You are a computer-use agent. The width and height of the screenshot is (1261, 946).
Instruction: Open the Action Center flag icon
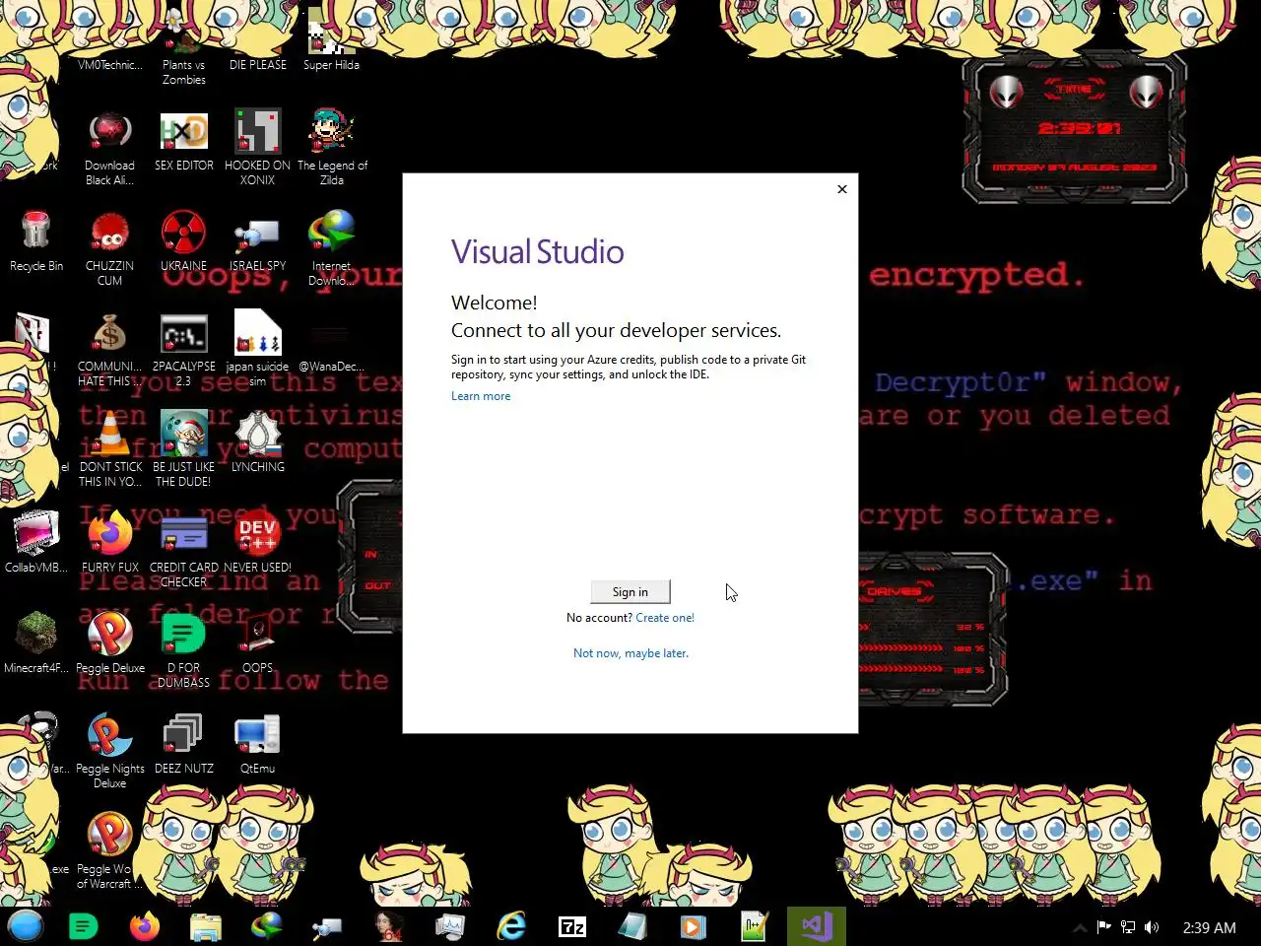click(1103, 927)
